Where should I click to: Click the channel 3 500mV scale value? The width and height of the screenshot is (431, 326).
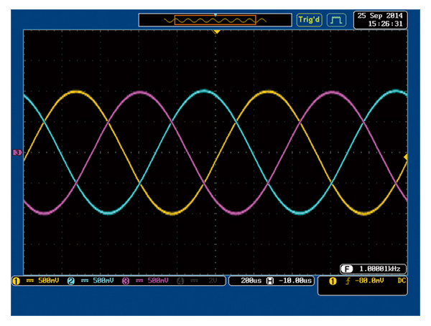click(x=158, y=280)
